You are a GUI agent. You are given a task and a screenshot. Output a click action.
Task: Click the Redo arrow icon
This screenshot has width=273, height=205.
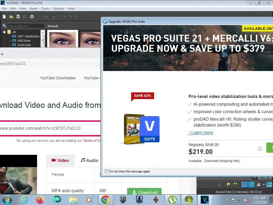pyautogui.click(x=70, y=17)
